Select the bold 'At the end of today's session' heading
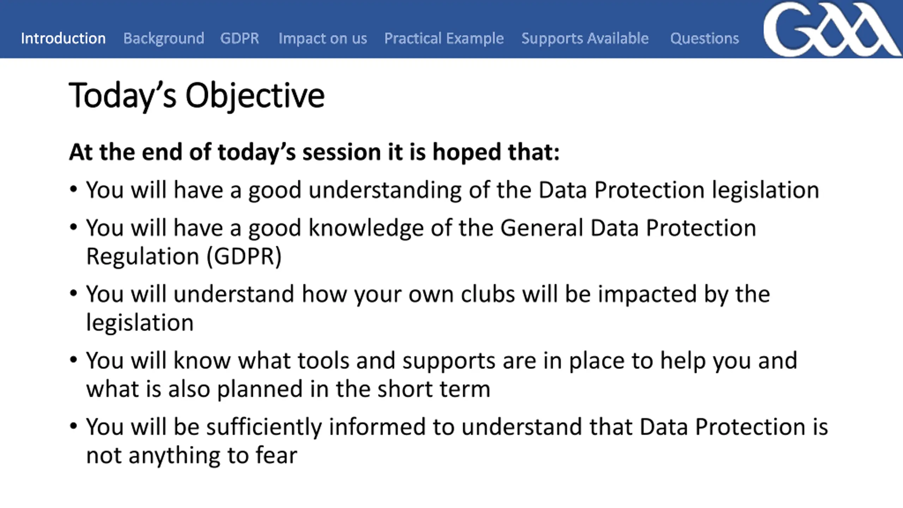The width and height of the screenshot is (903, 508). tap(314, 152)
